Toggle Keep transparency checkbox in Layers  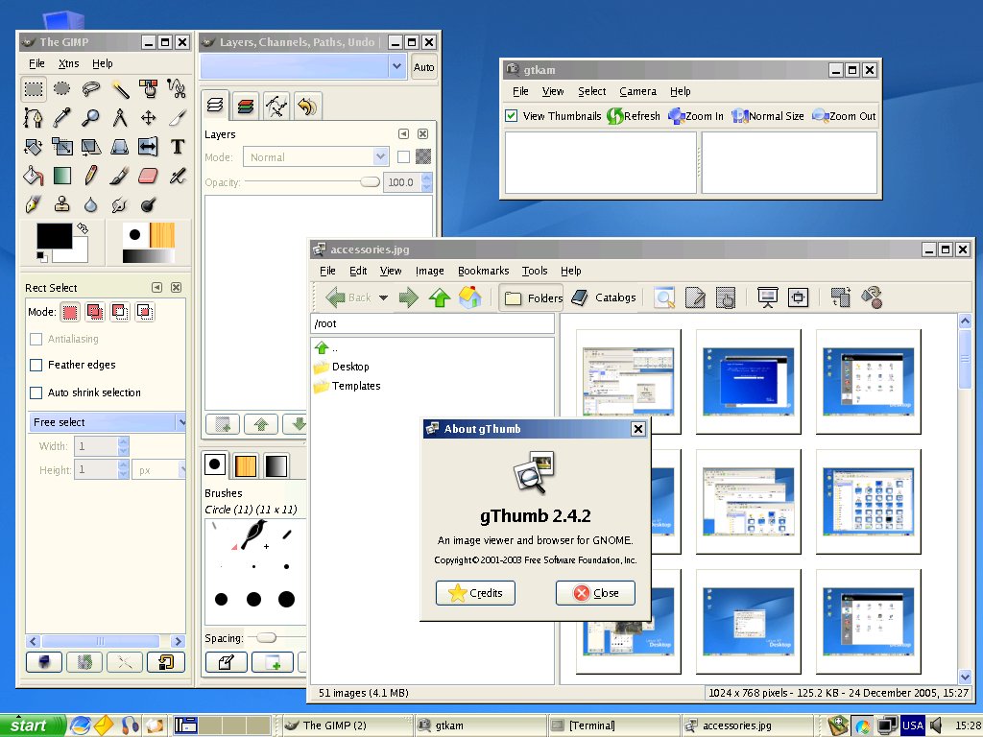pyautogui.click(x=404, y=156)
